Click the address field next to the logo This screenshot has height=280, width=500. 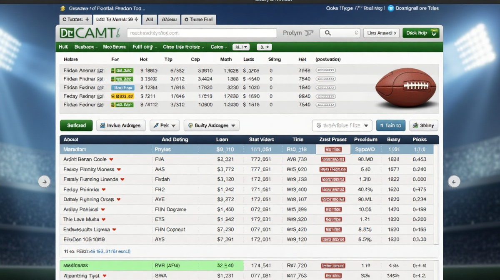(202, 33)
